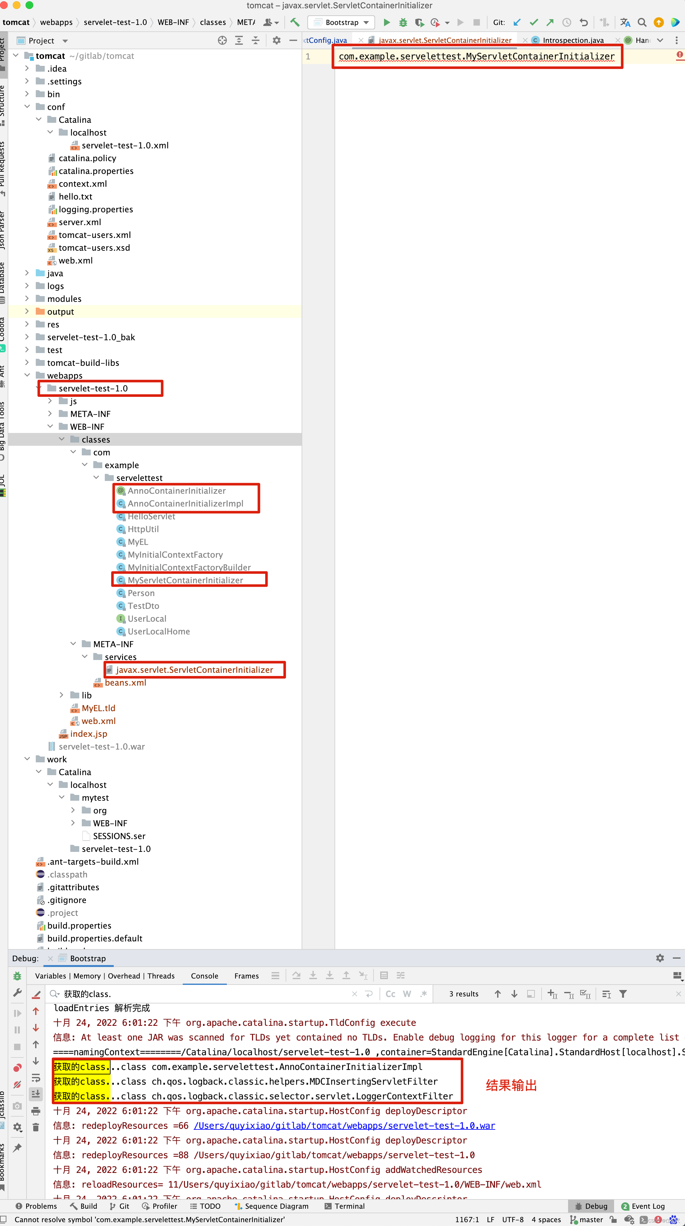
Task: Open the Introspection.java editor tab
Action: (573, 41)
